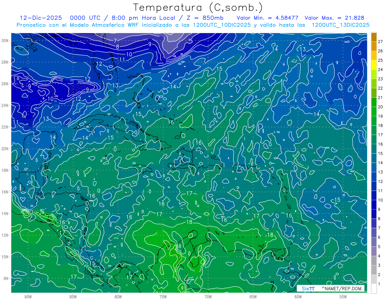This screenshot has height=301, width=389.
Task: Click the 27 label on the color scale
Action: click(381, 41)
